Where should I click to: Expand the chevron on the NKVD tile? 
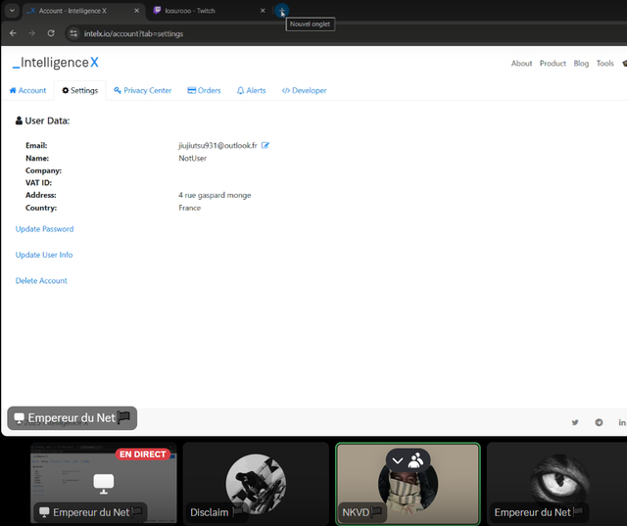coord(398,460)
